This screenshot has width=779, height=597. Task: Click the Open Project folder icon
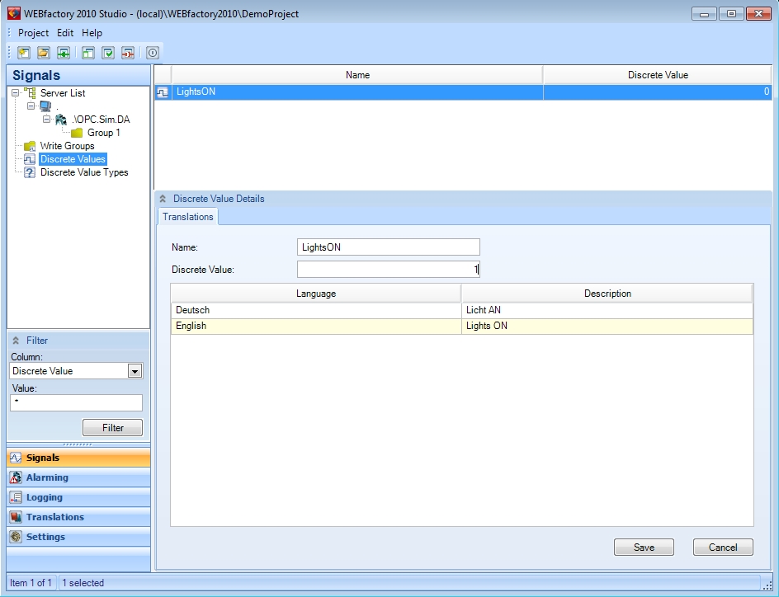pyautogui.click(x=44, y=53)
